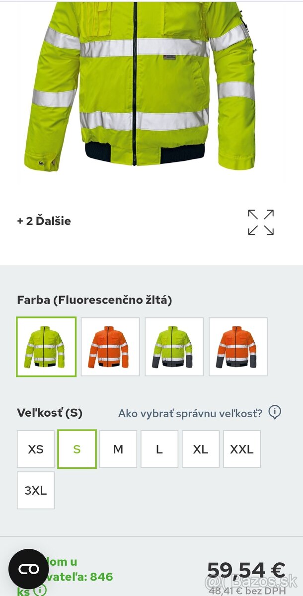The width and height of the screenshot is (303, 596).
Task: Choose size L
Action: point(159,449)
